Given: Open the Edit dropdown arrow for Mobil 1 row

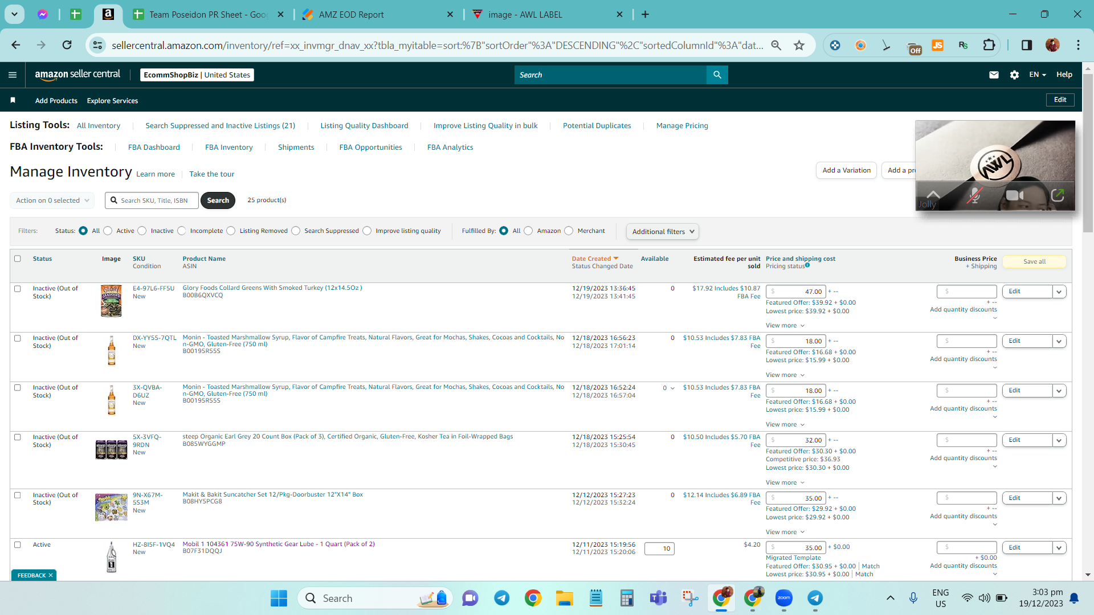Looking at the screenshot, I should pos(1059,548).
